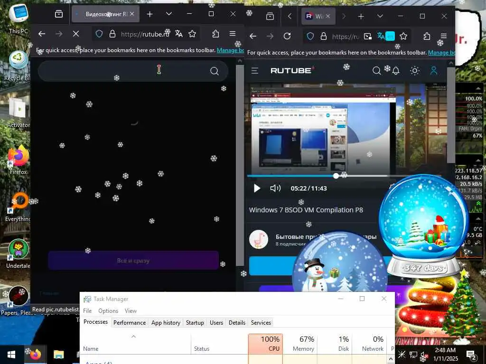Image resolution: width=486 pixels, height=364 pixels.
Task: Switch to Startup tab in Task Manager
Action: click(195, 322)
